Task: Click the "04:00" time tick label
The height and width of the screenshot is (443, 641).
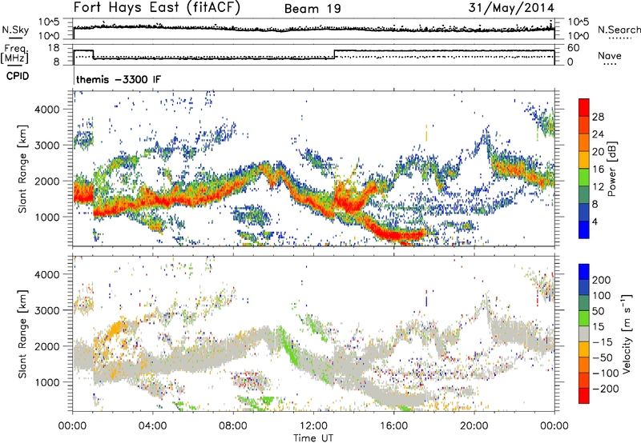Action: click(153, 426)
